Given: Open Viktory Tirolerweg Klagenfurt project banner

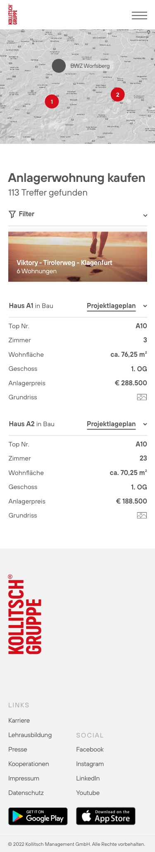Looking at the screenshot, I should tap(78, 257).
